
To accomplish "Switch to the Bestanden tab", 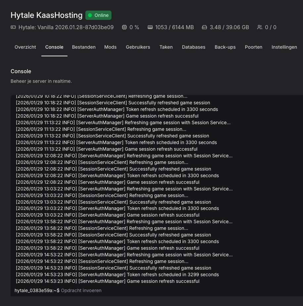I will pos(84,47).
